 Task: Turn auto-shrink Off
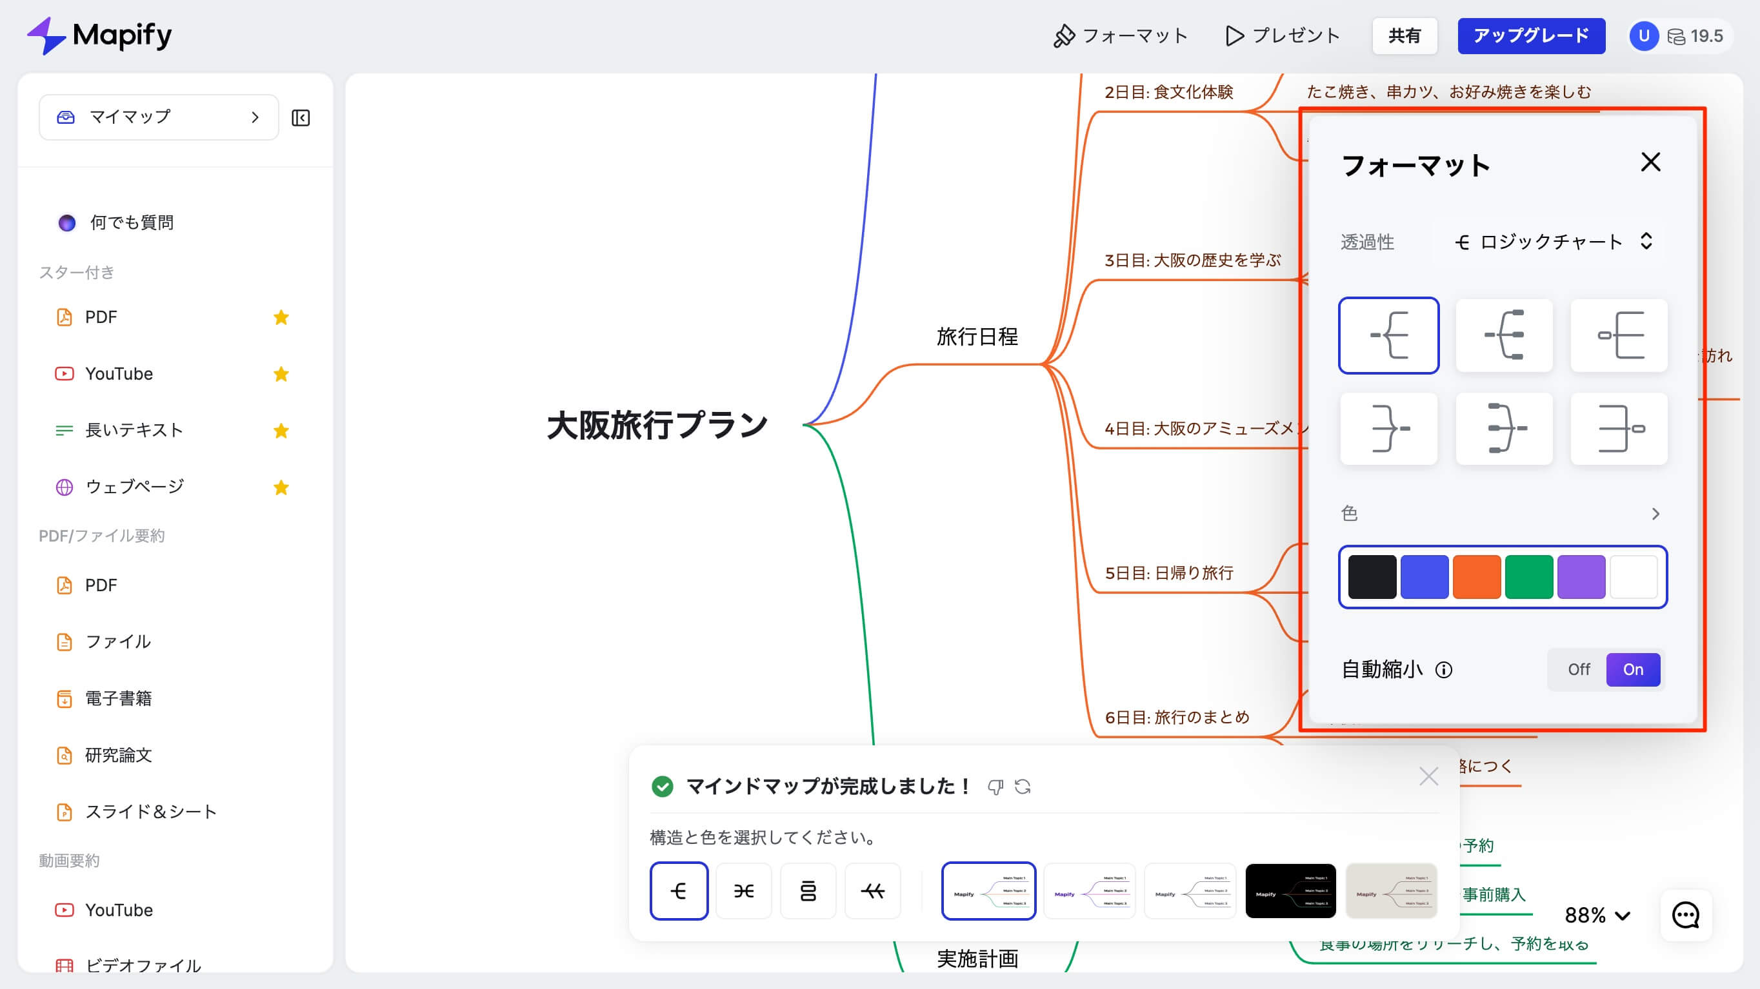[1578, 670]
